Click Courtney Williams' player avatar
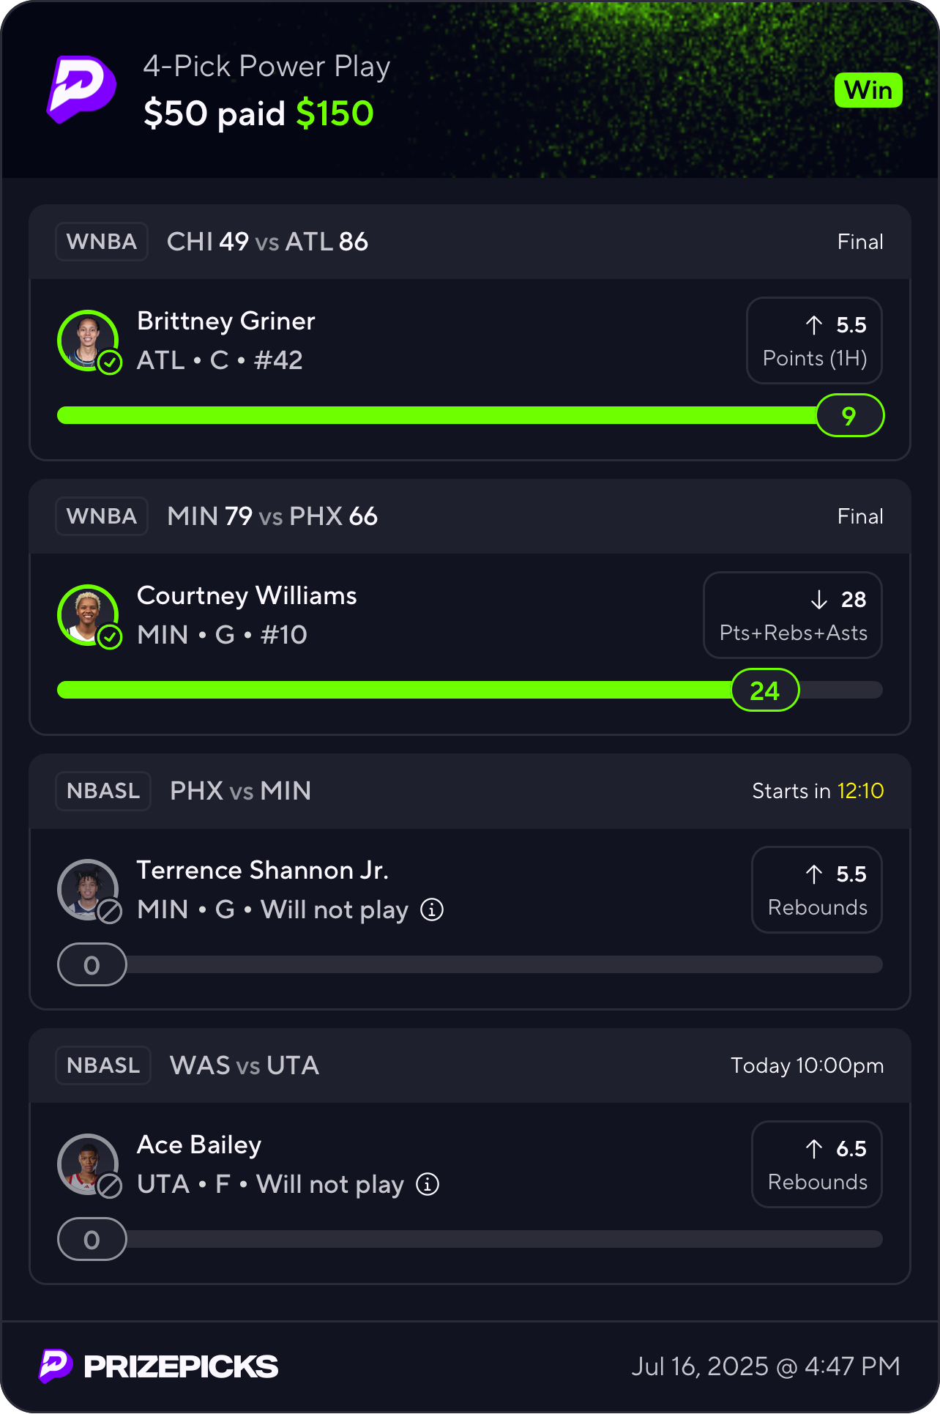The image size is (940, 1414). tap(88, 615)
